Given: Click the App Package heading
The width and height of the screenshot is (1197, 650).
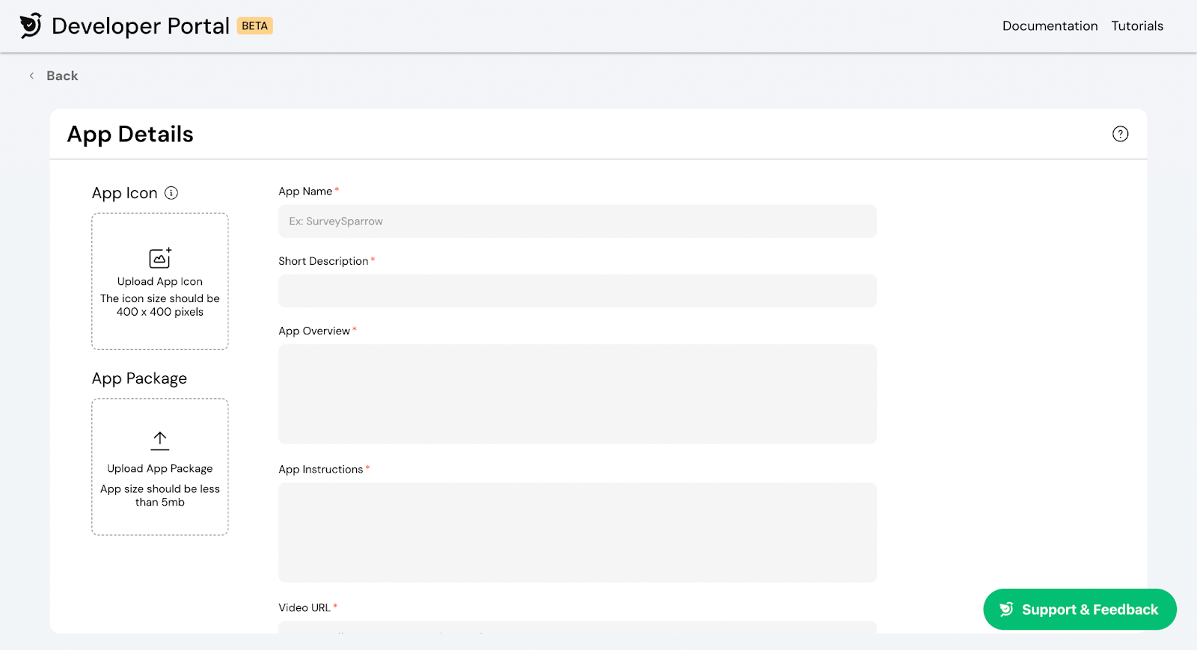Looking at the screenshot, I should point(139,378).
